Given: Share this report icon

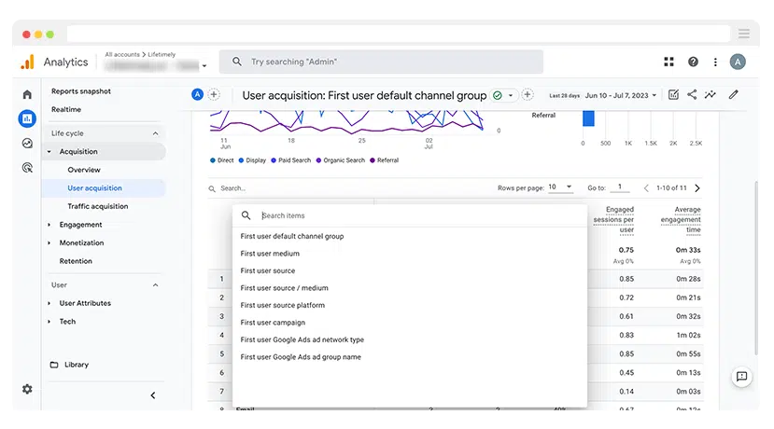Looking at the screenshot, I should tap(692, 95).
